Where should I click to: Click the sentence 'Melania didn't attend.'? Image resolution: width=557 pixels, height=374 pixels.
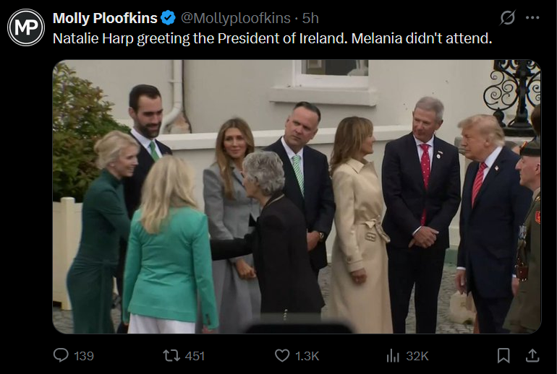[x=422, y=38]
